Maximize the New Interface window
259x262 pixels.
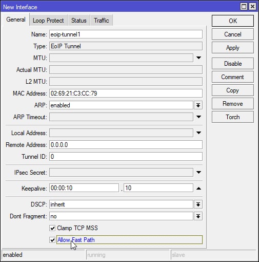244,7
